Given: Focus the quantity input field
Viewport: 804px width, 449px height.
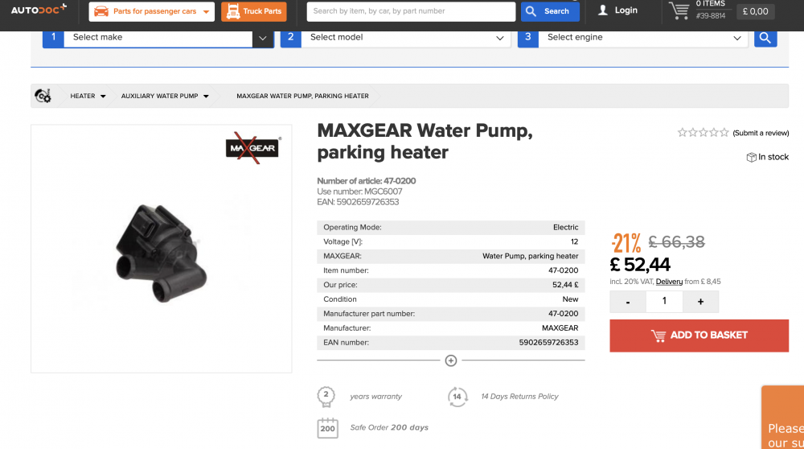Looking at the screenshot, I should 664,301.
